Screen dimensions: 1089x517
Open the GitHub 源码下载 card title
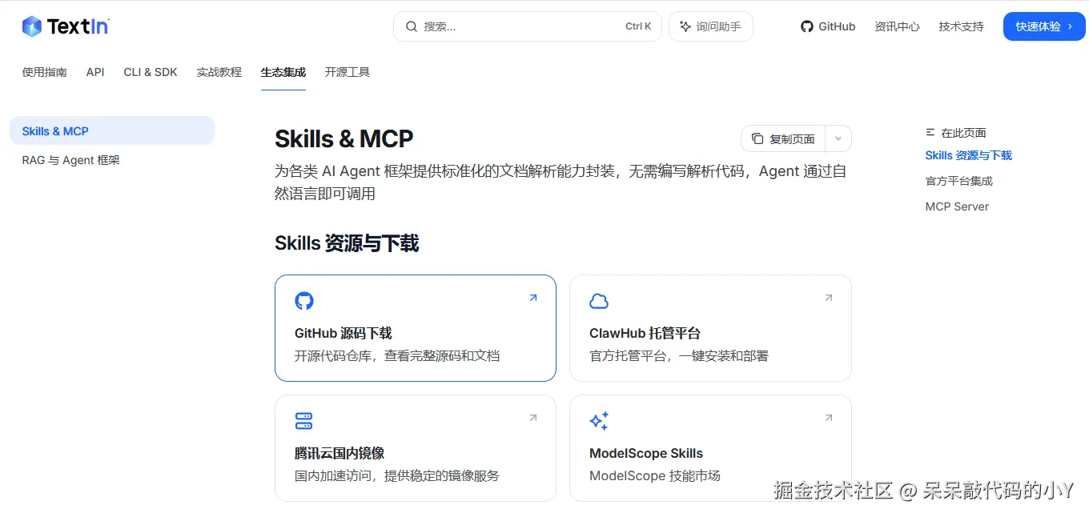344,333
